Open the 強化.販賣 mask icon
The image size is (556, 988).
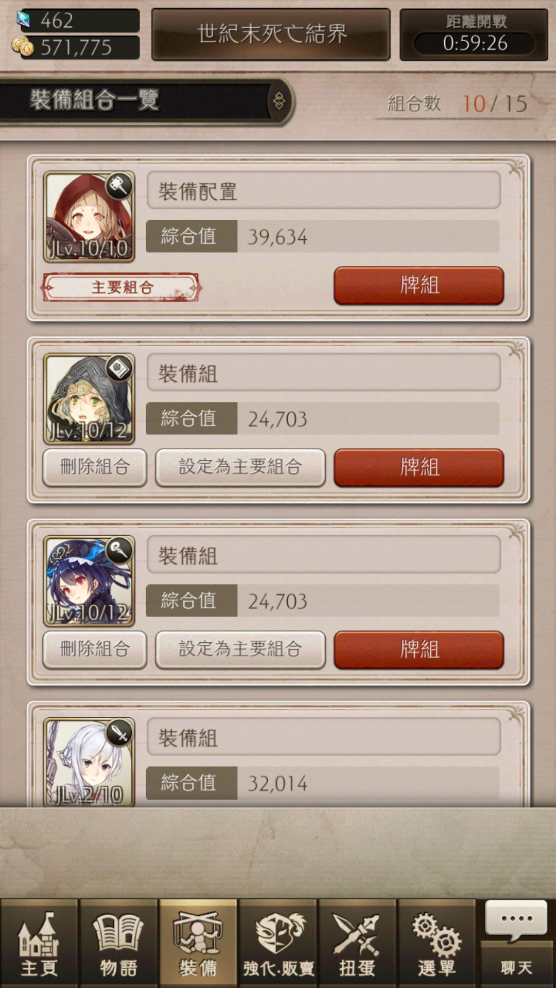278,943
